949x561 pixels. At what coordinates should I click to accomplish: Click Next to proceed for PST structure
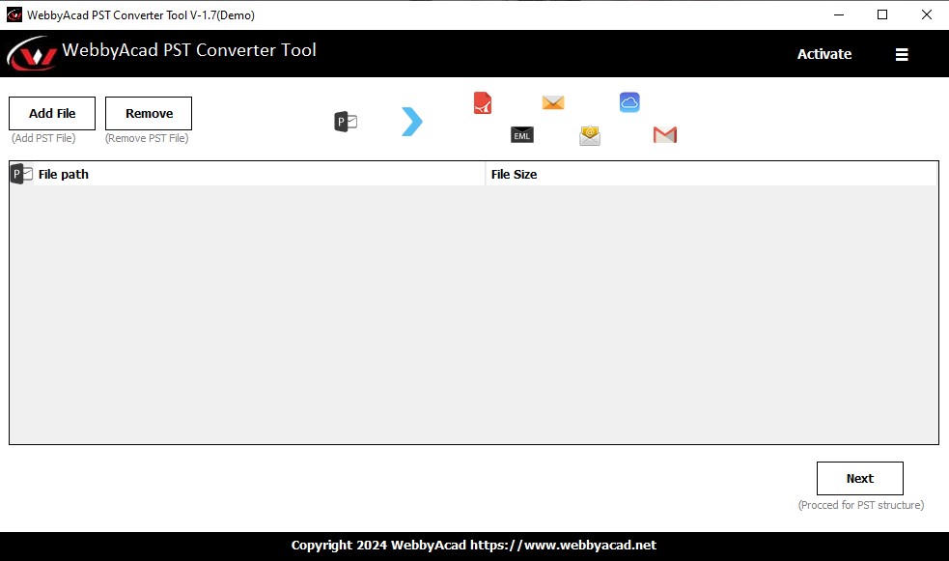[x=859, y=478]
